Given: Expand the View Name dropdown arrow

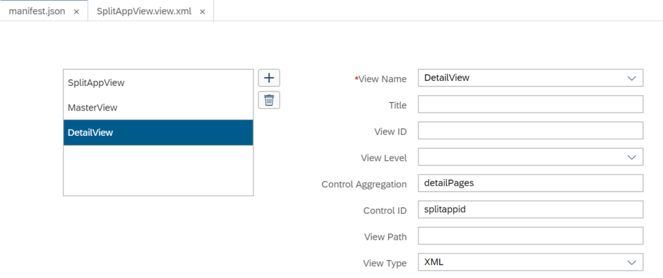Looking at the screenshot, I should (x=632, y=78).
